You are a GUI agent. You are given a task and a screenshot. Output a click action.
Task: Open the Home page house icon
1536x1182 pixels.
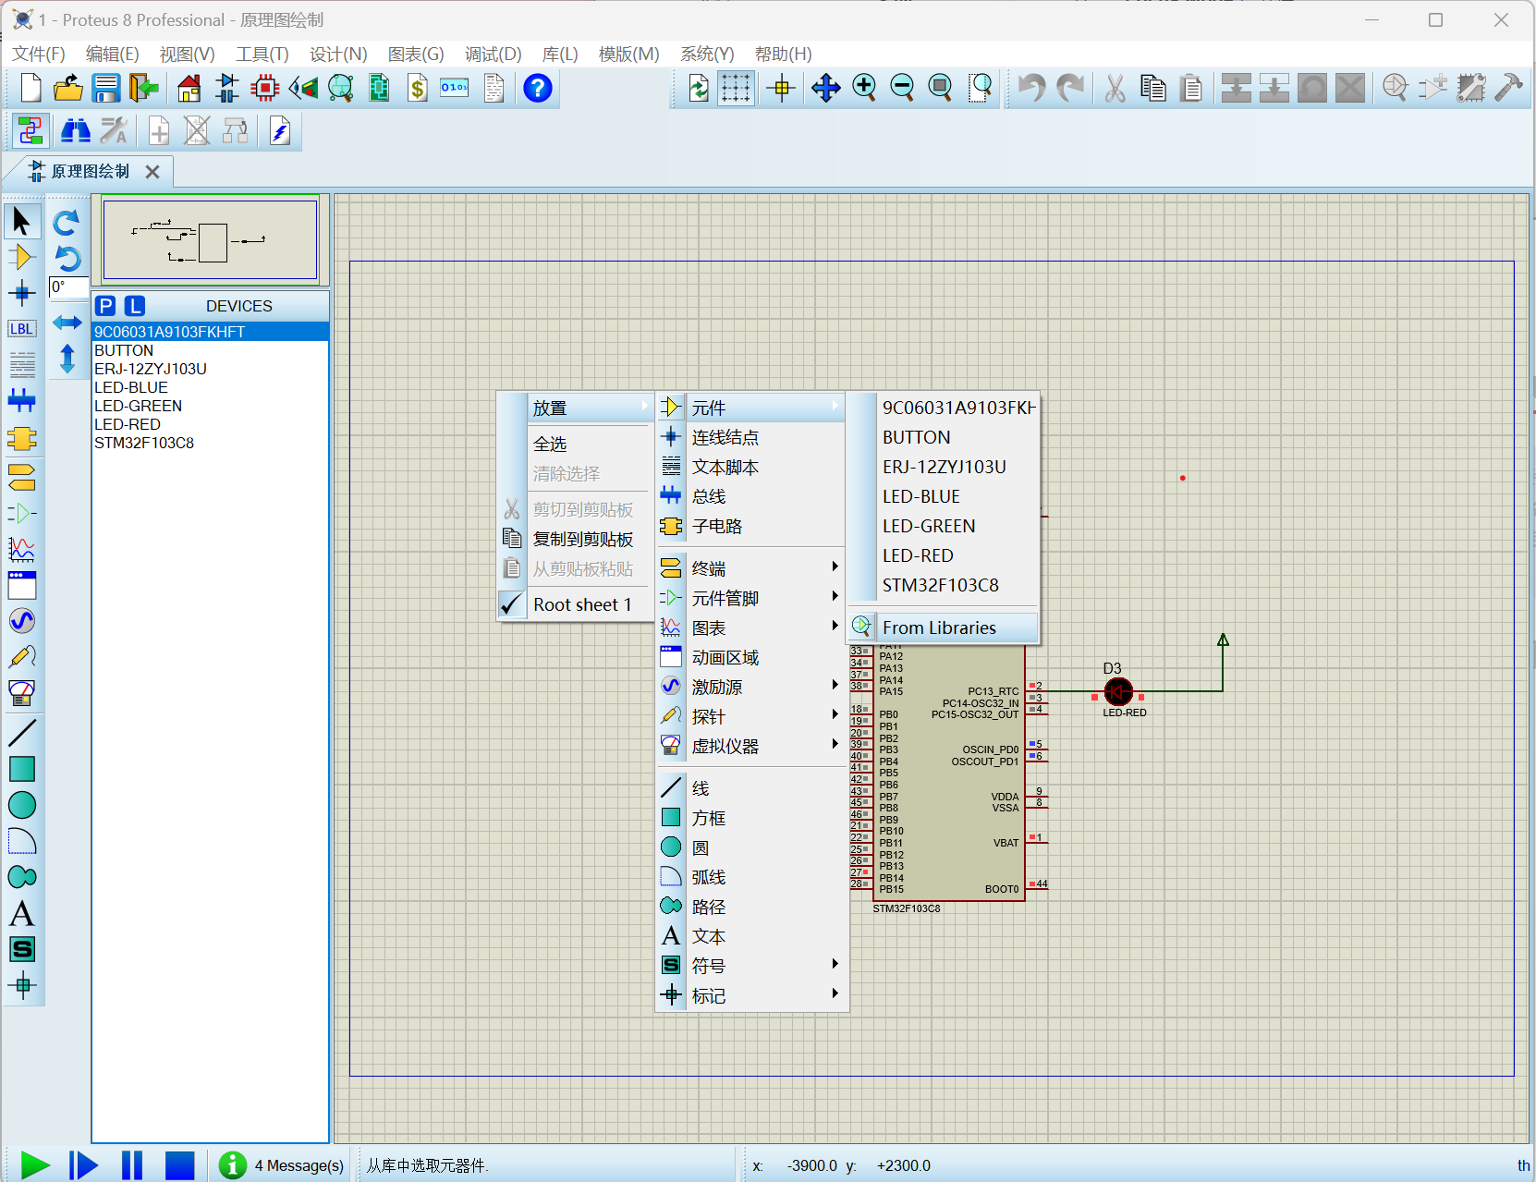(189, 88)
